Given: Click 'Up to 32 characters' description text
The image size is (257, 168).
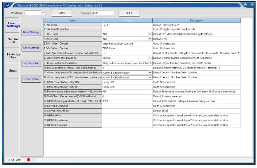Looking at the screenshot, I should [x=164, y=106].
